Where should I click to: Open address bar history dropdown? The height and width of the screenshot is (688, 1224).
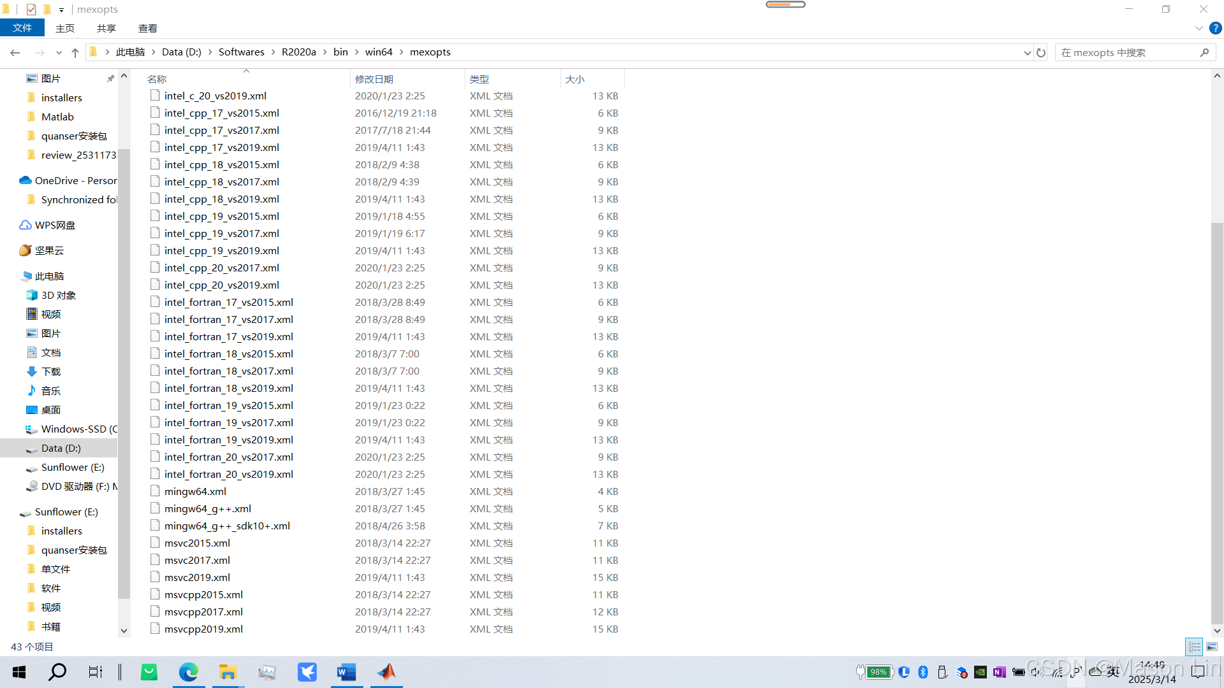[1027, 53]
